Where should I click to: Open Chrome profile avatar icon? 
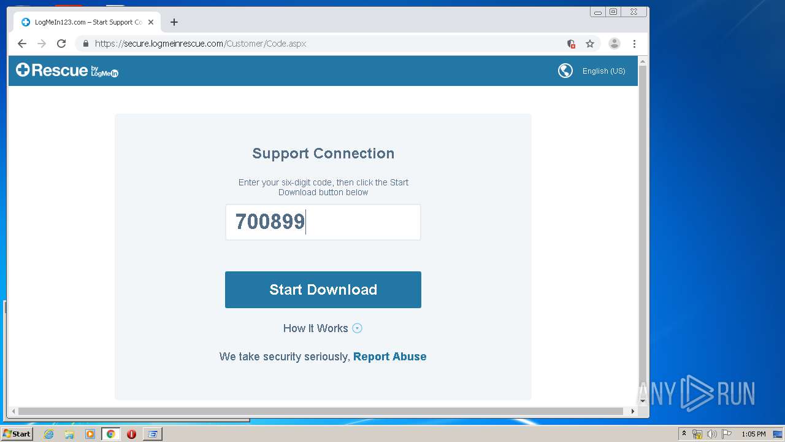click(614, 44)
